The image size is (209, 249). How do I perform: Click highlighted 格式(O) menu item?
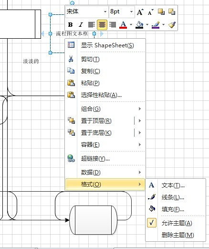click(x=105, y=184)
